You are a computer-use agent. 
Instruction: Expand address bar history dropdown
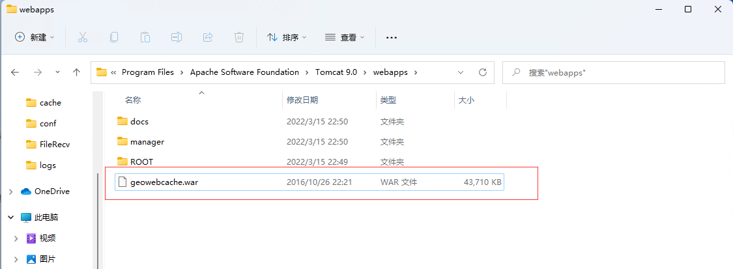click(461, 72)
